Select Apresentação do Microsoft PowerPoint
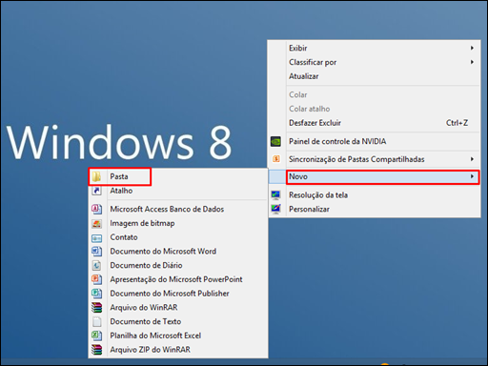Image resolution: width=488 pixels, height=366 pixels. [178, 279]
